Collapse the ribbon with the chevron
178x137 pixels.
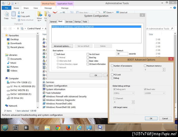tap(171, 8)
